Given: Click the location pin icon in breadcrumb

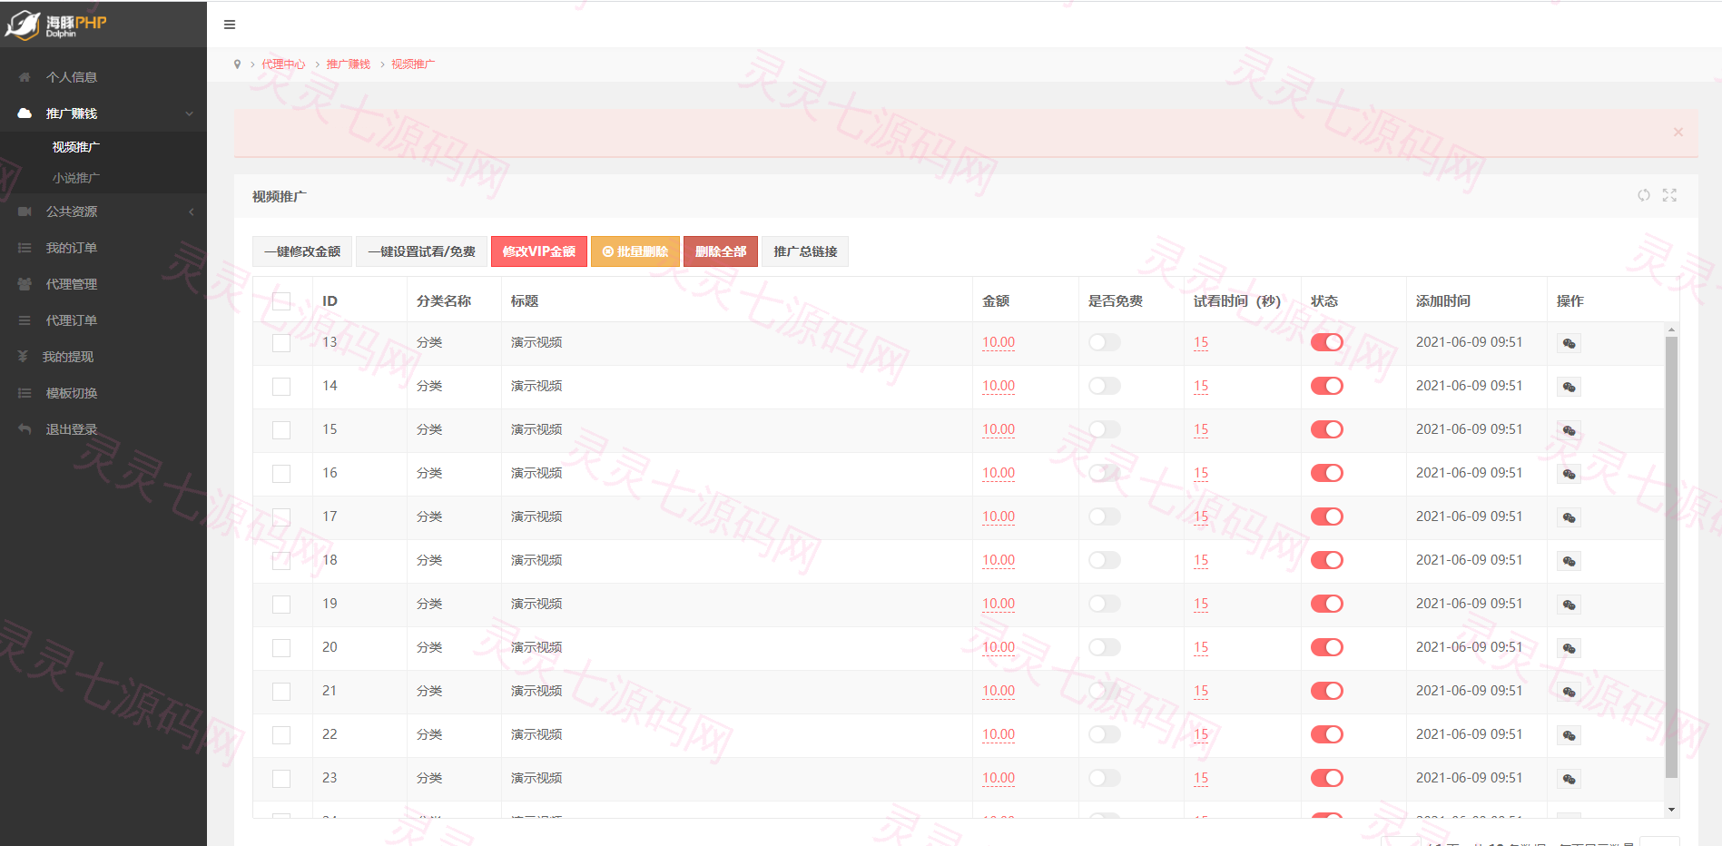Looking at the screenshot, I should pos(238,64).
